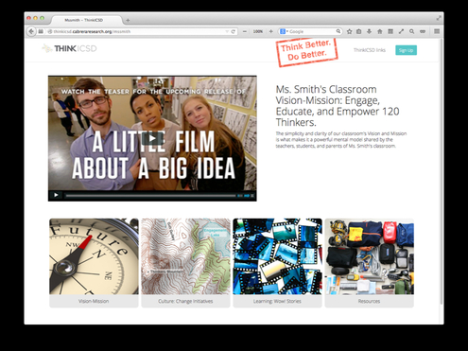Click the ThinkICSD logo
The width and height of the screenshot is (468, 351).
coord(69,48)
